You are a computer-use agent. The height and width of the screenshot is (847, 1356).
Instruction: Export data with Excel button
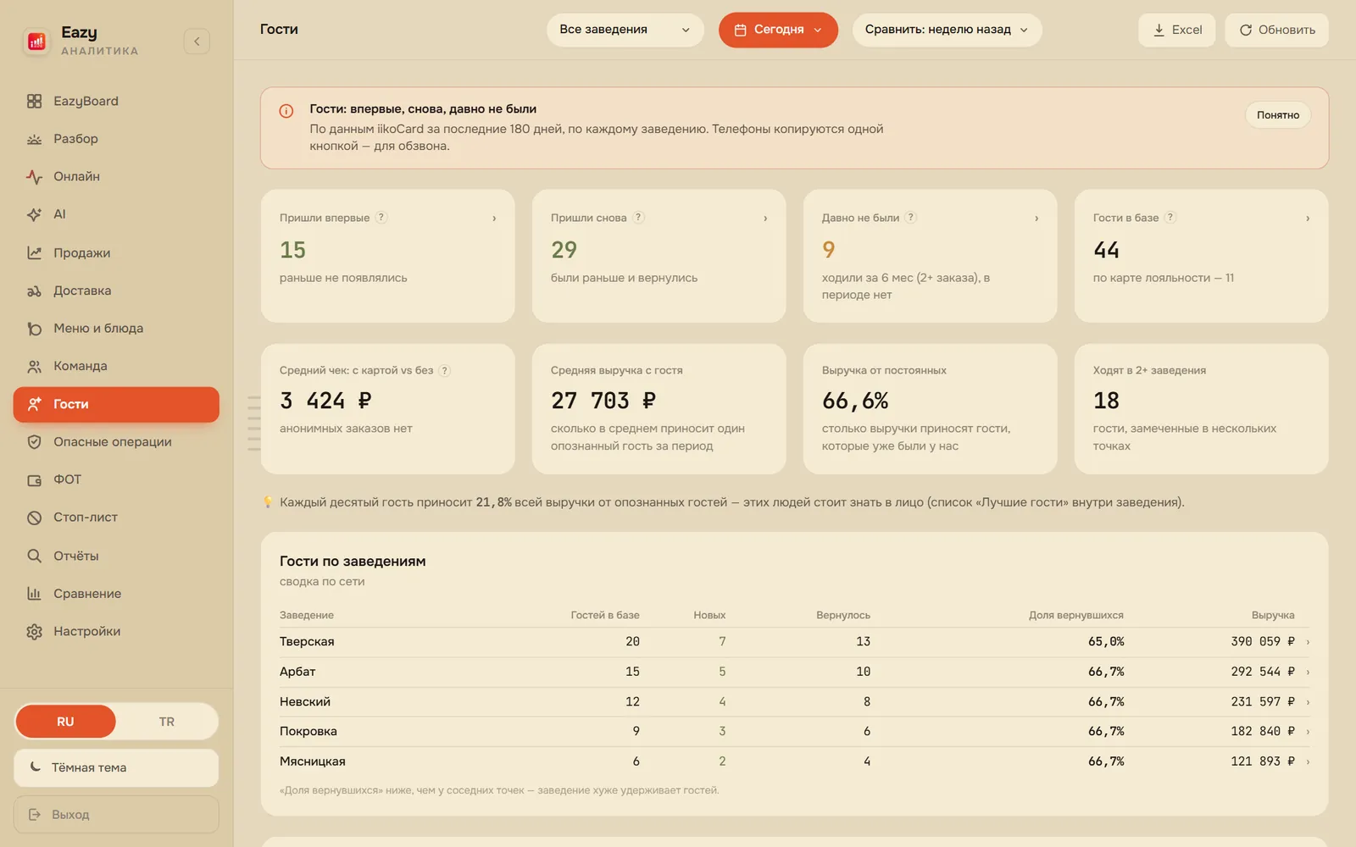point(1176,30)
